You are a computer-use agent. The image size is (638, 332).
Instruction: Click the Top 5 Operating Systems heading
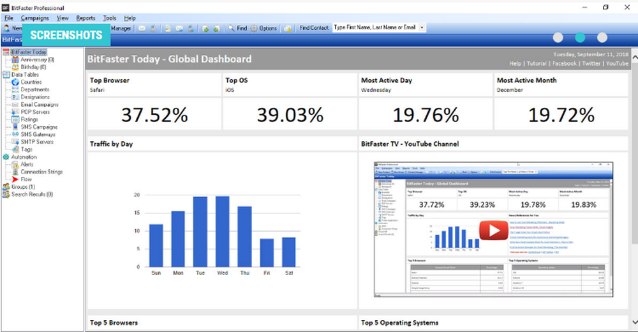point(399,322)
